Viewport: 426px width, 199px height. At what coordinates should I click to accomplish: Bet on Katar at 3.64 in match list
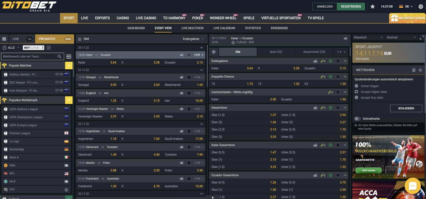click(97, 63)
